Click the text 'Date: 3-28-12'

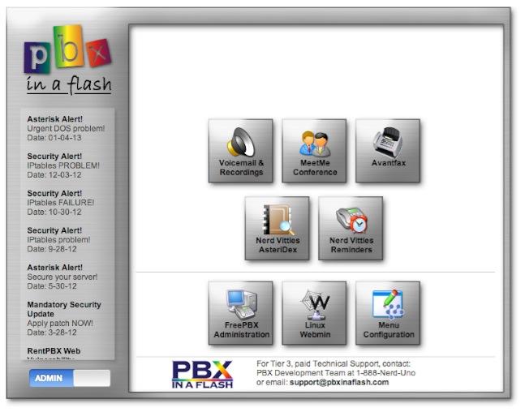[52, 333]
